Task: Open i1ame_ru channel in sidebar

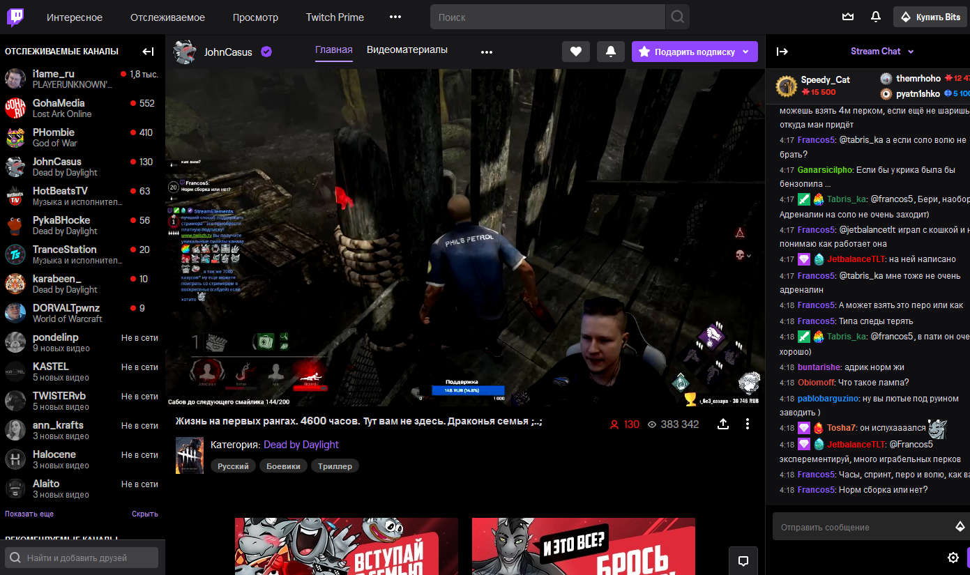Action: 82,79
